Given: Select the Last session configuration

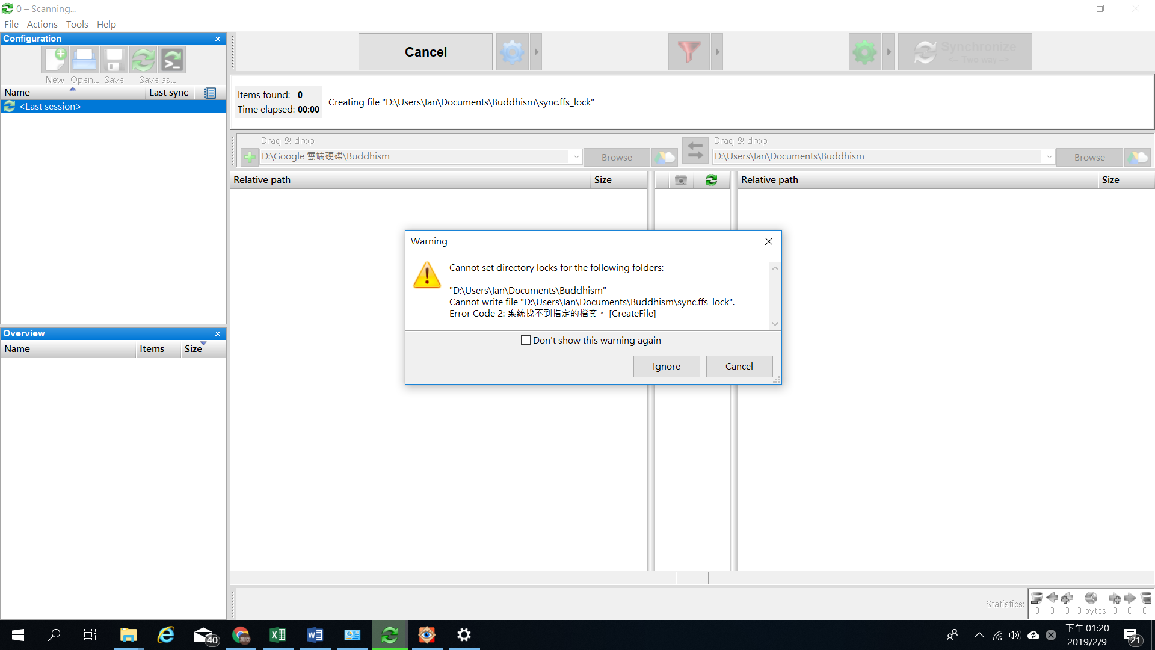Looking at the screenshot, I should point(113,107).
